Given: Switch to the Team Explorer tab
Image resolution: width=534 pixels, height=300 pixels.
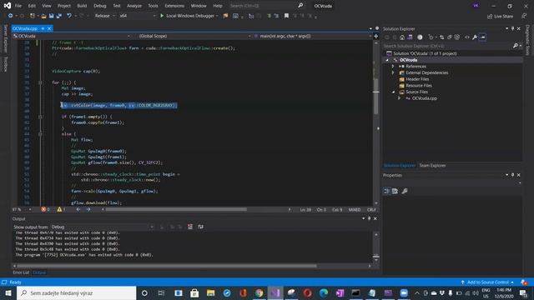Looking at the screenshot, I should pos(432,166).
